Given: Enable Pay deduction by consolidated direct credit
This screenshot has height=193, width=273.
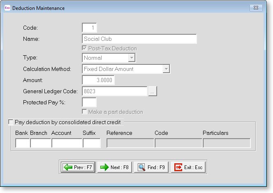Looking at the screenshot, I should tap(11, 122).
